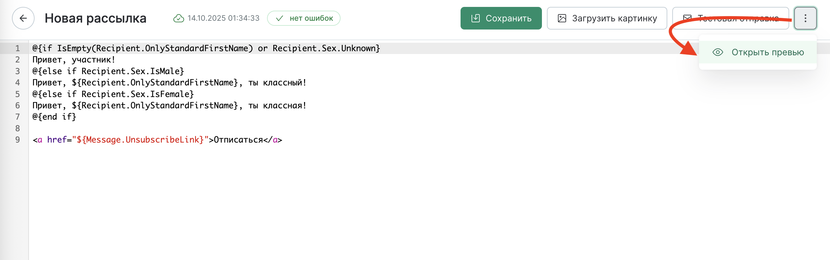Click line number 9 in the gutter
830x260 pixels.
tap(17, 140)
